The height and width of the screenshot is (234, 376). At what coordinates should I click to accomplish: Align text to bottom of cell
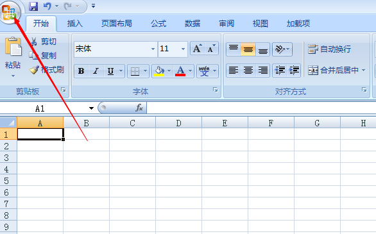coord(263,49)
